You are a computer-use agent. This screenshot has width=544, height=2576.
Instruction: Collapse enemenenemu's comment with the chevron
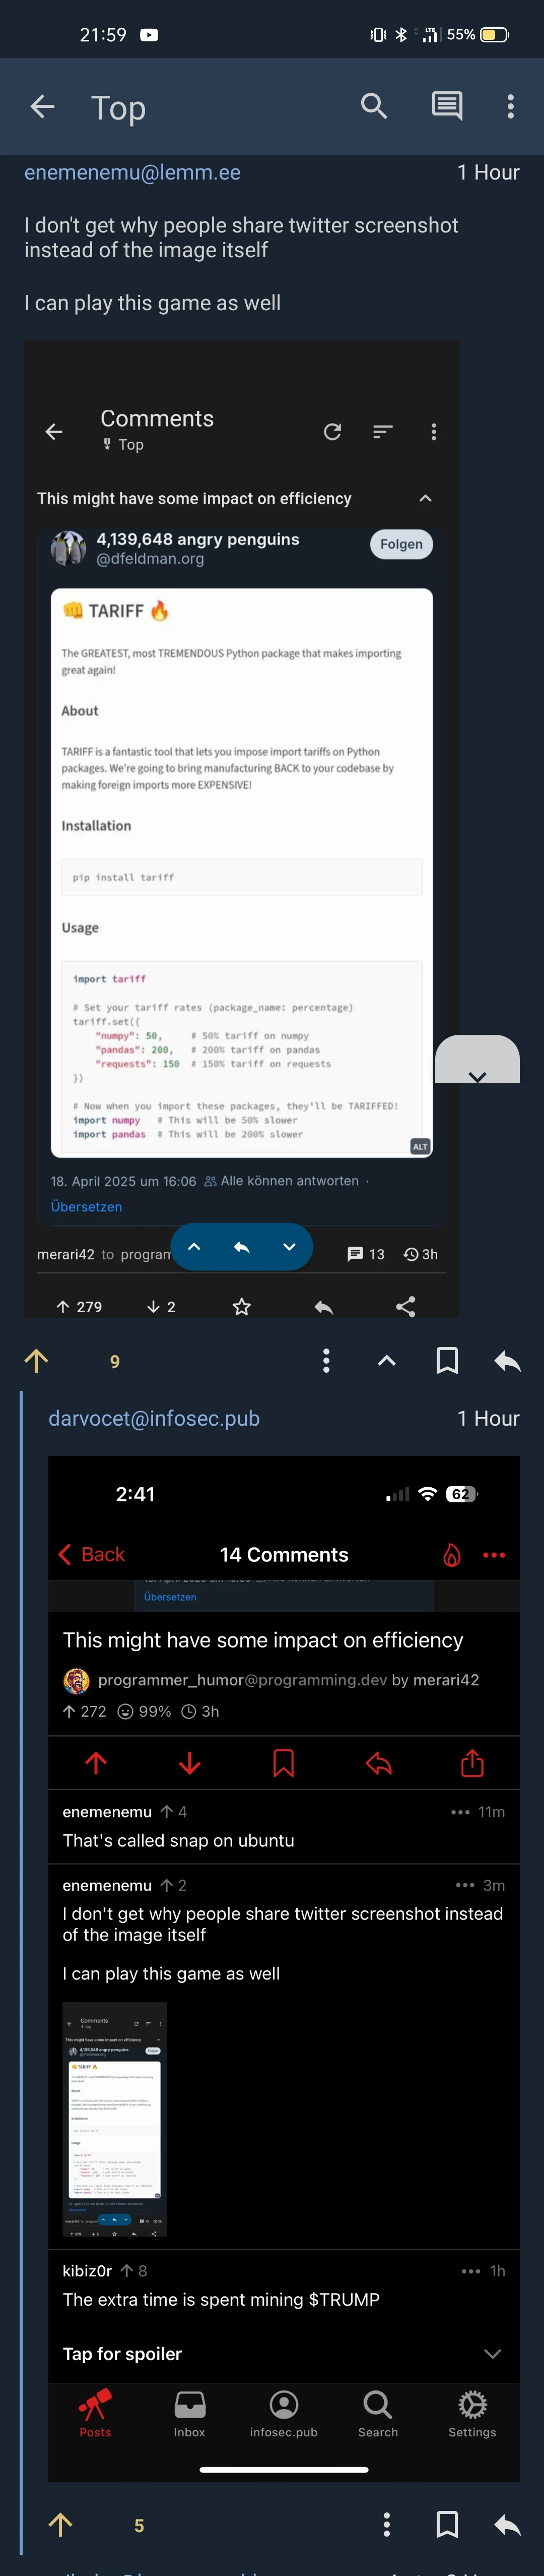coord(386,1360)
